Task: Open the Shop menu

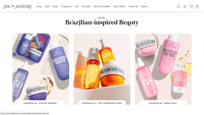Action: (39, 6)
